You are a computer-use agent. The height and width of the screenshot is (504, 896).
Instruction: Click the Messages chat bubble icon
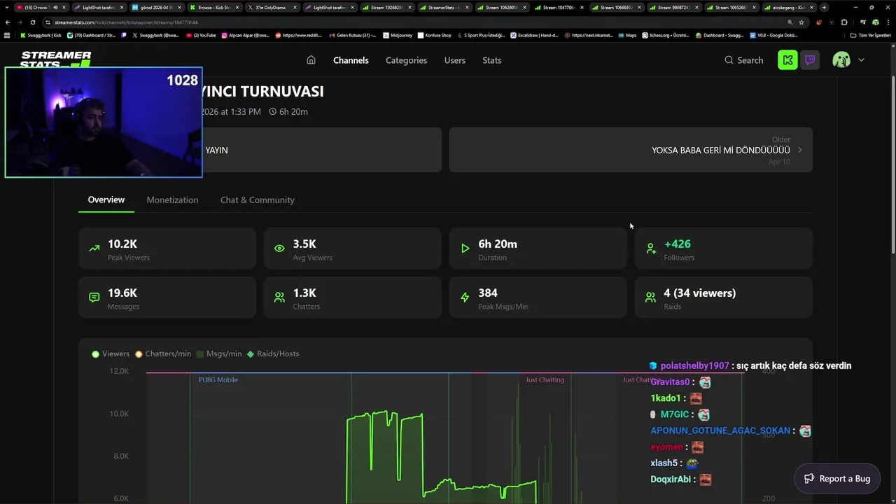click(94, 297)
